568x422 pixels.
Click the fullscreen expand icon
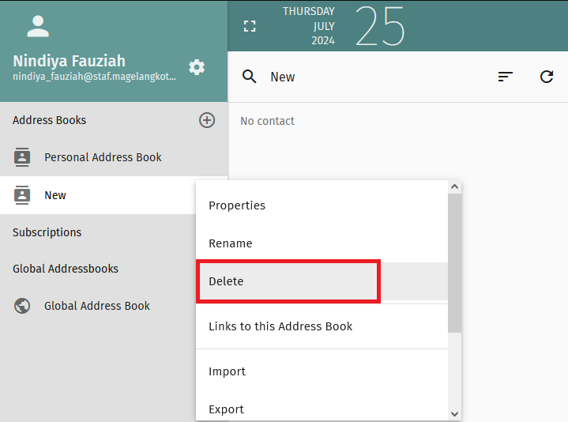point(250,26)
